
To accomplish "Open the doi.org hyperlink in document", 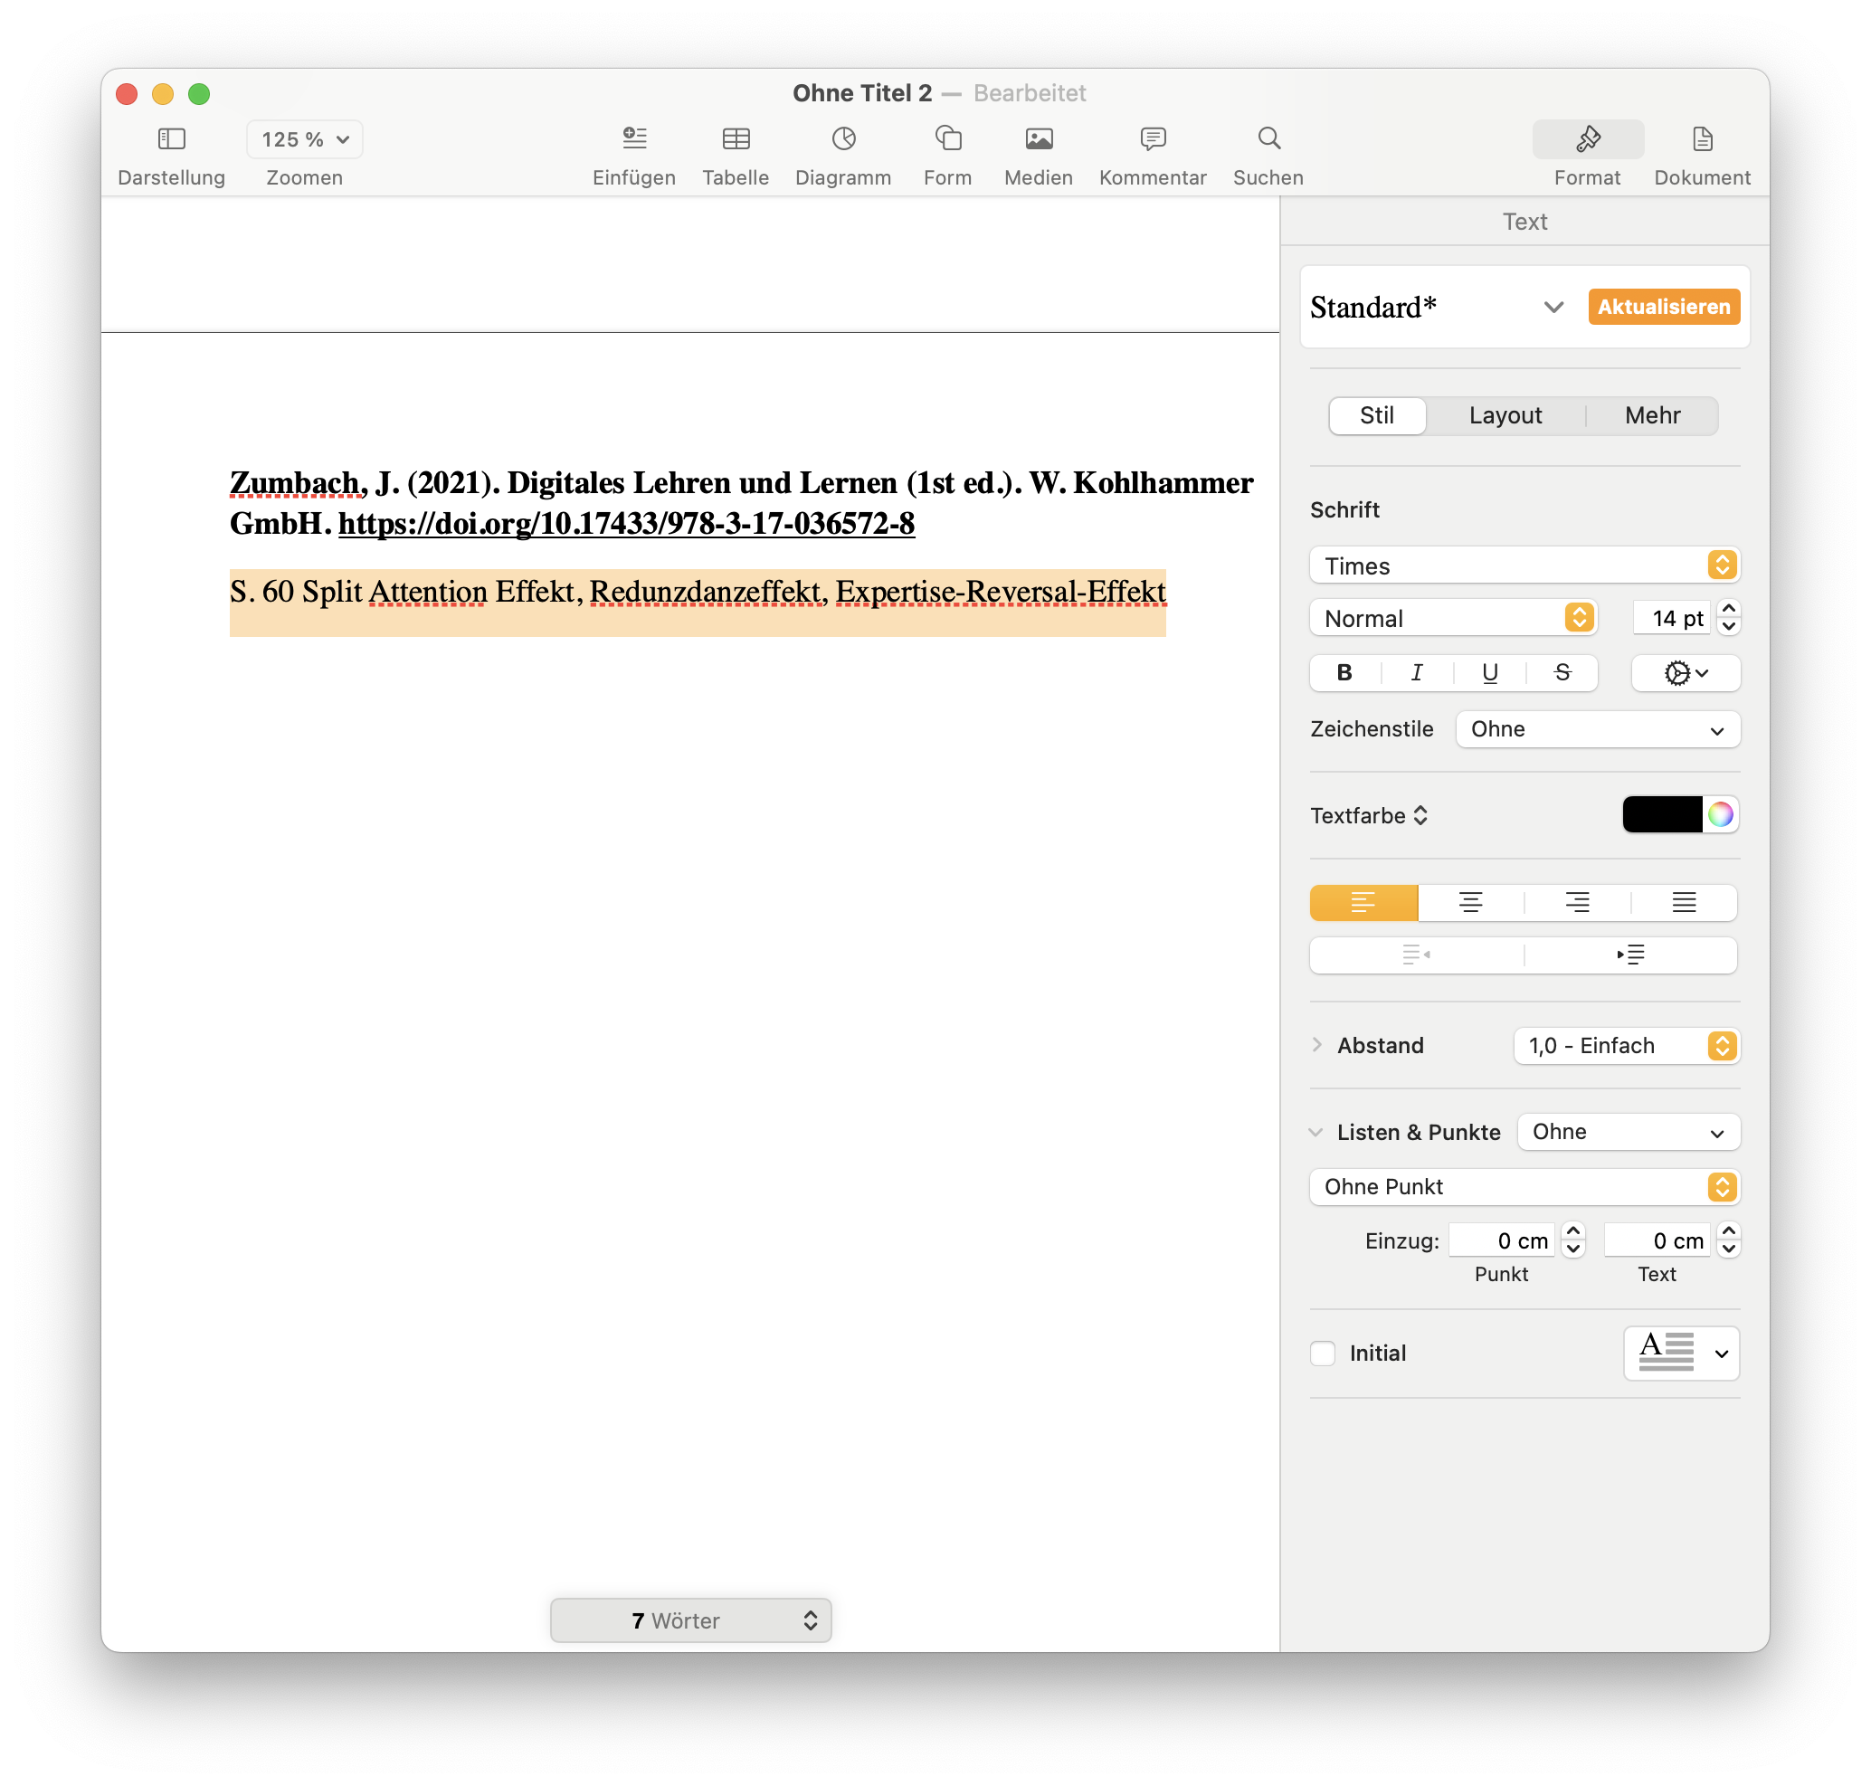I will (x=626, y=524).
